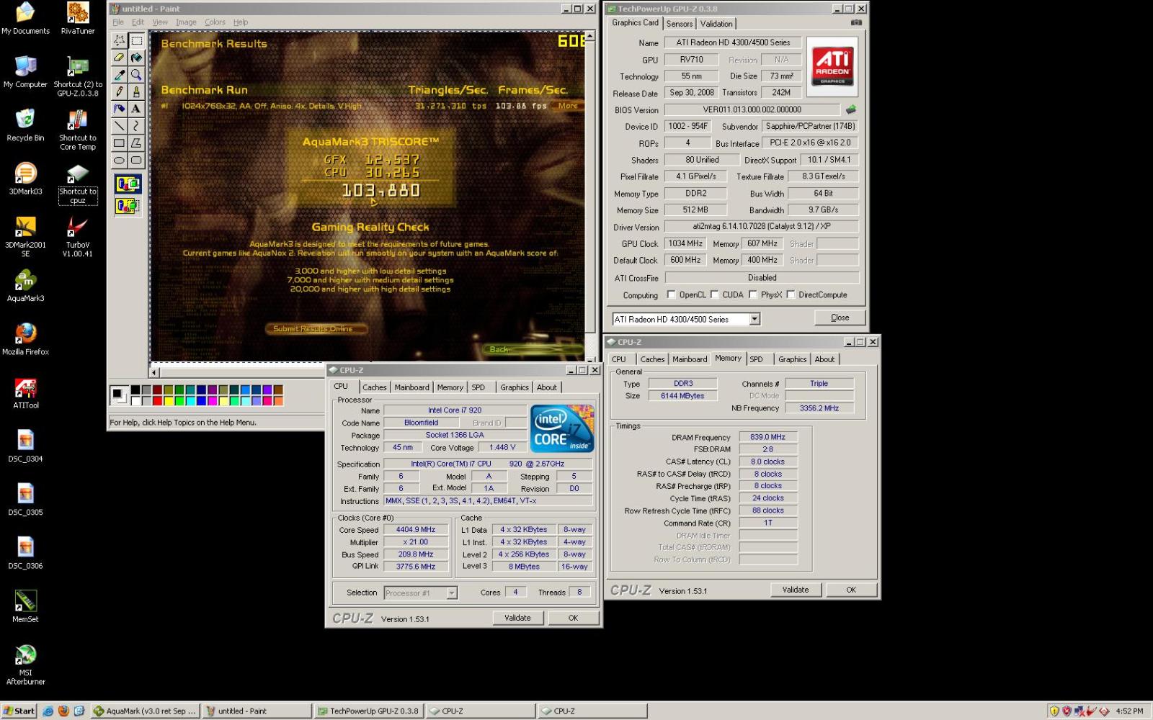1153x720 pixels.
Task: Switch to the Validation tab in GPU-Z
Action: pos(716,24)
